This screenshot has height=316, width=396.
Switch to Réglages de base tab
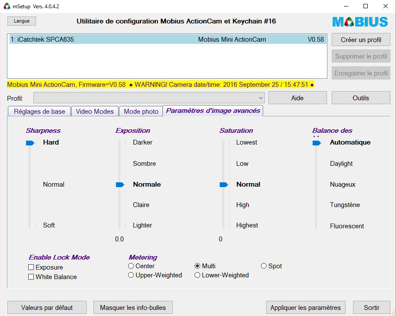point(40,111)
